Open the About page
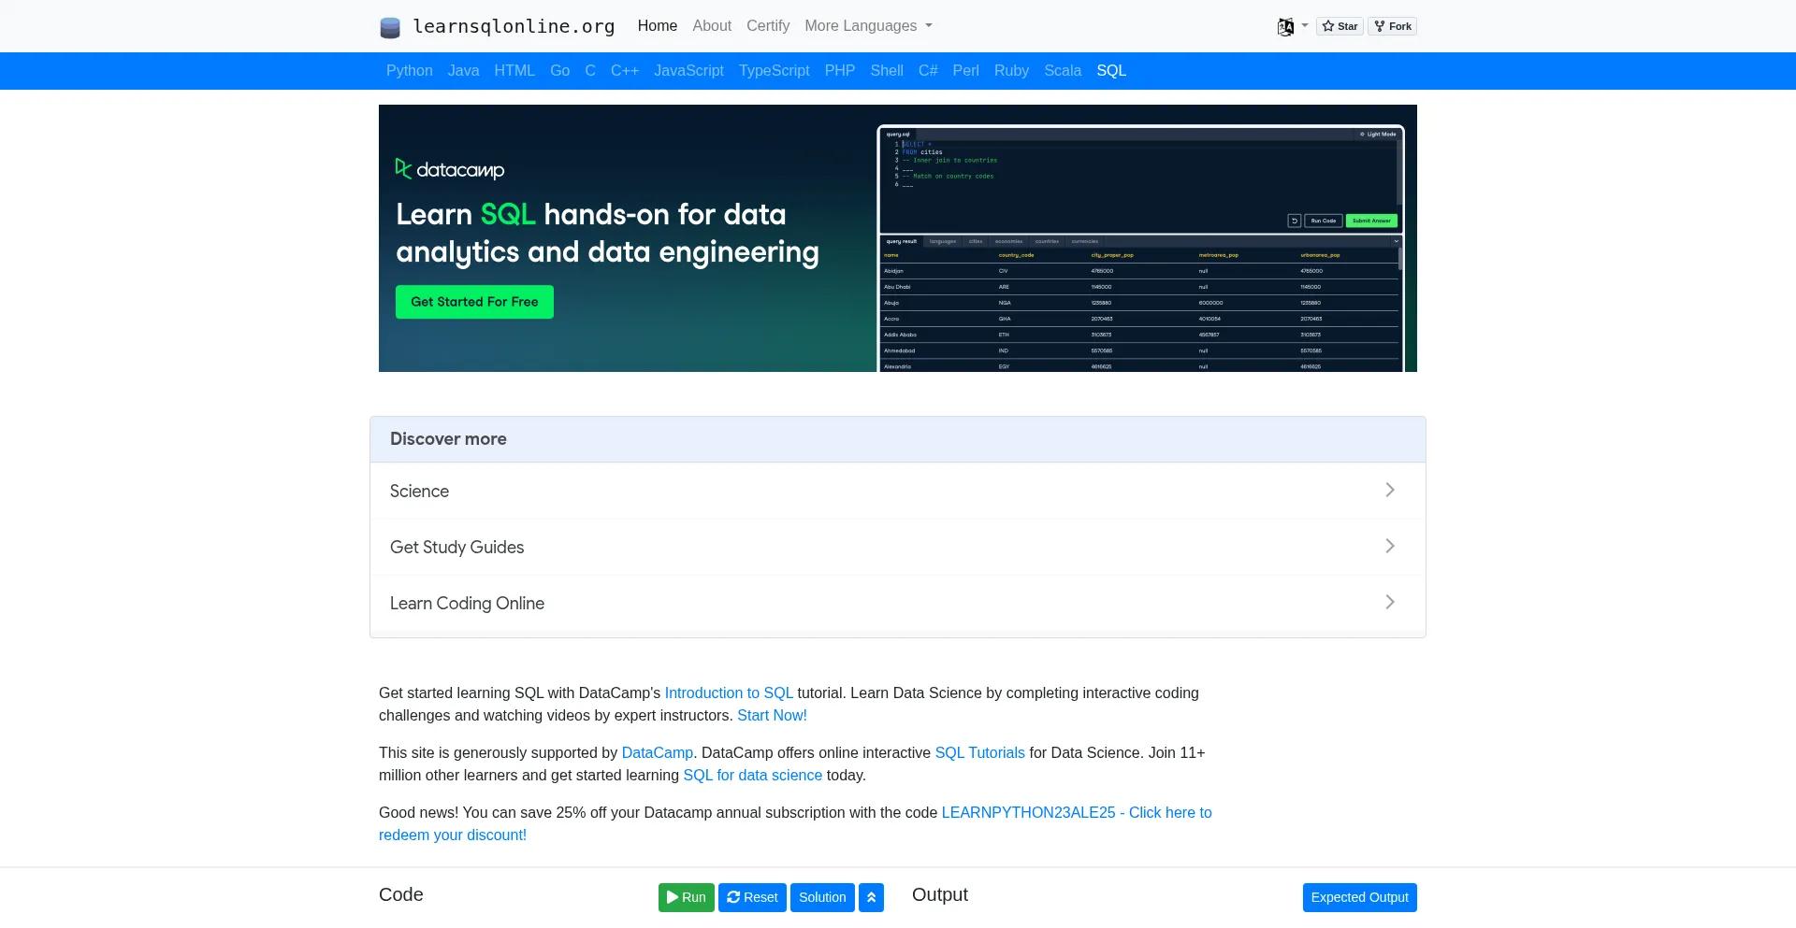1796x928 pixels. click(x=712, y=26)
